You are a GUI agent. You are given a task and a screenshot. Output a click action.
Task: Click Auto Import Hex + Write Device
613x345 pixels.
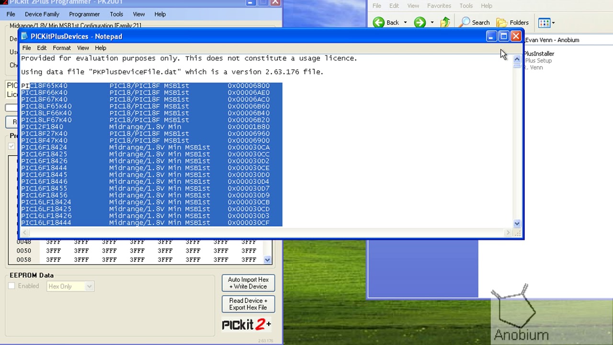[x=248, y=283]
